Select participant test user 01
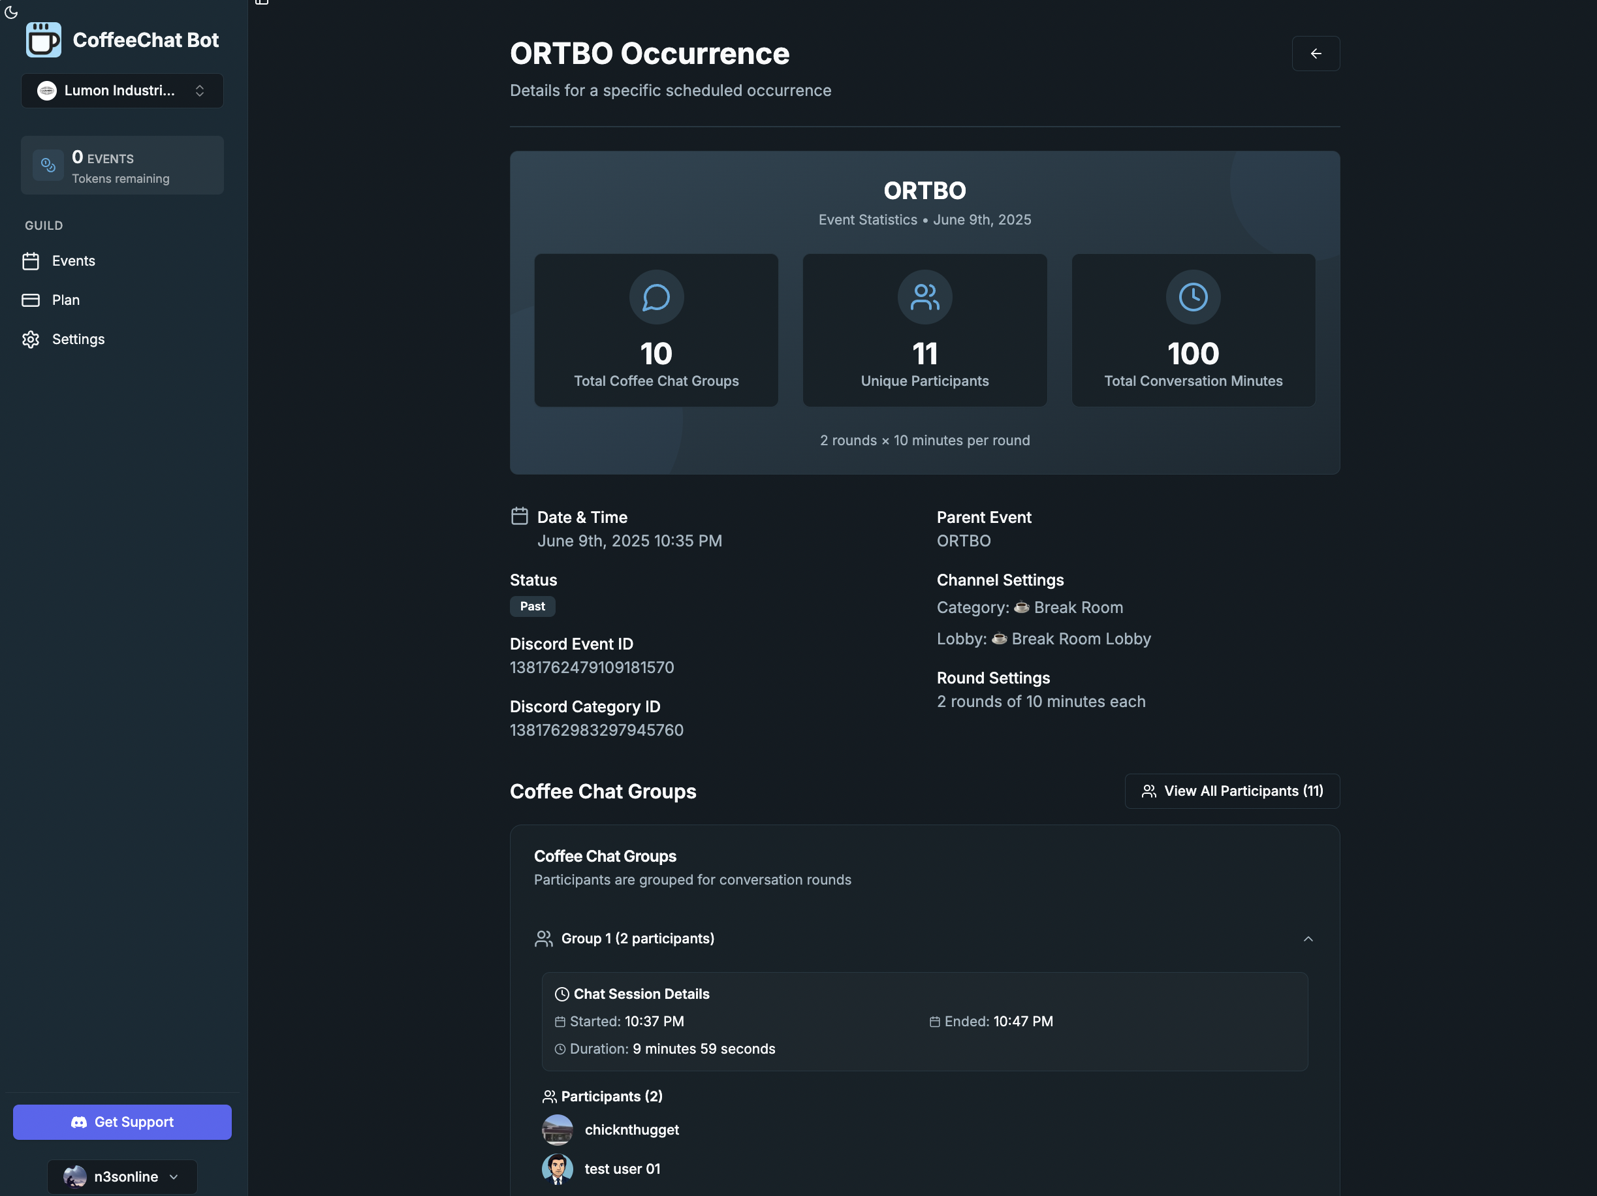 (622, 1169)
